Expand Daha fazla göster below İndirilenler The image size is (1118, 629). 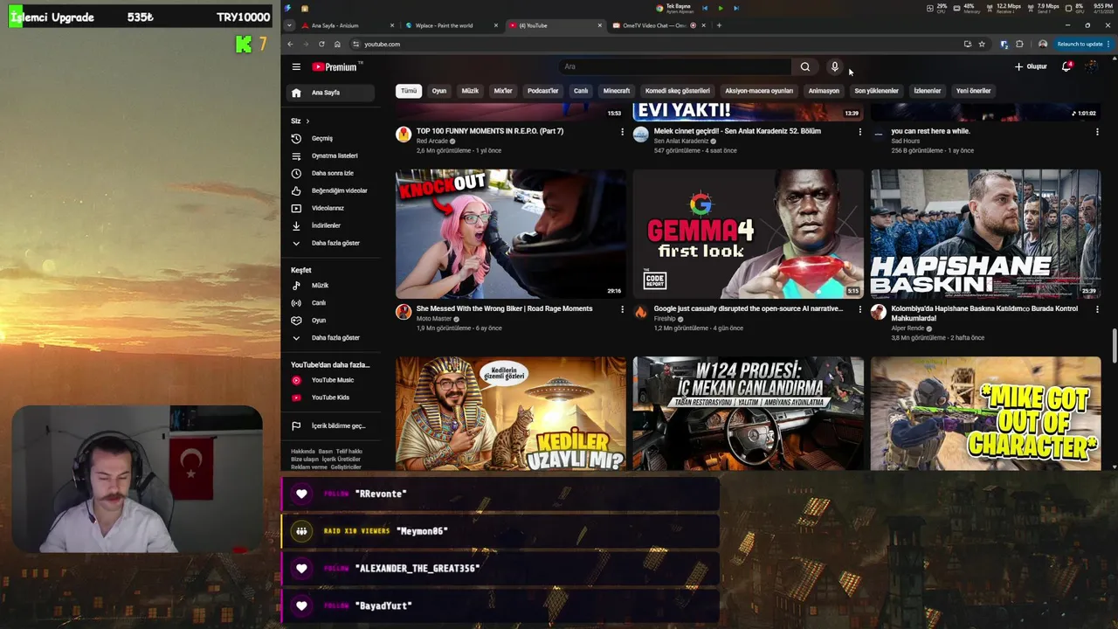click(x=332, y=243)
